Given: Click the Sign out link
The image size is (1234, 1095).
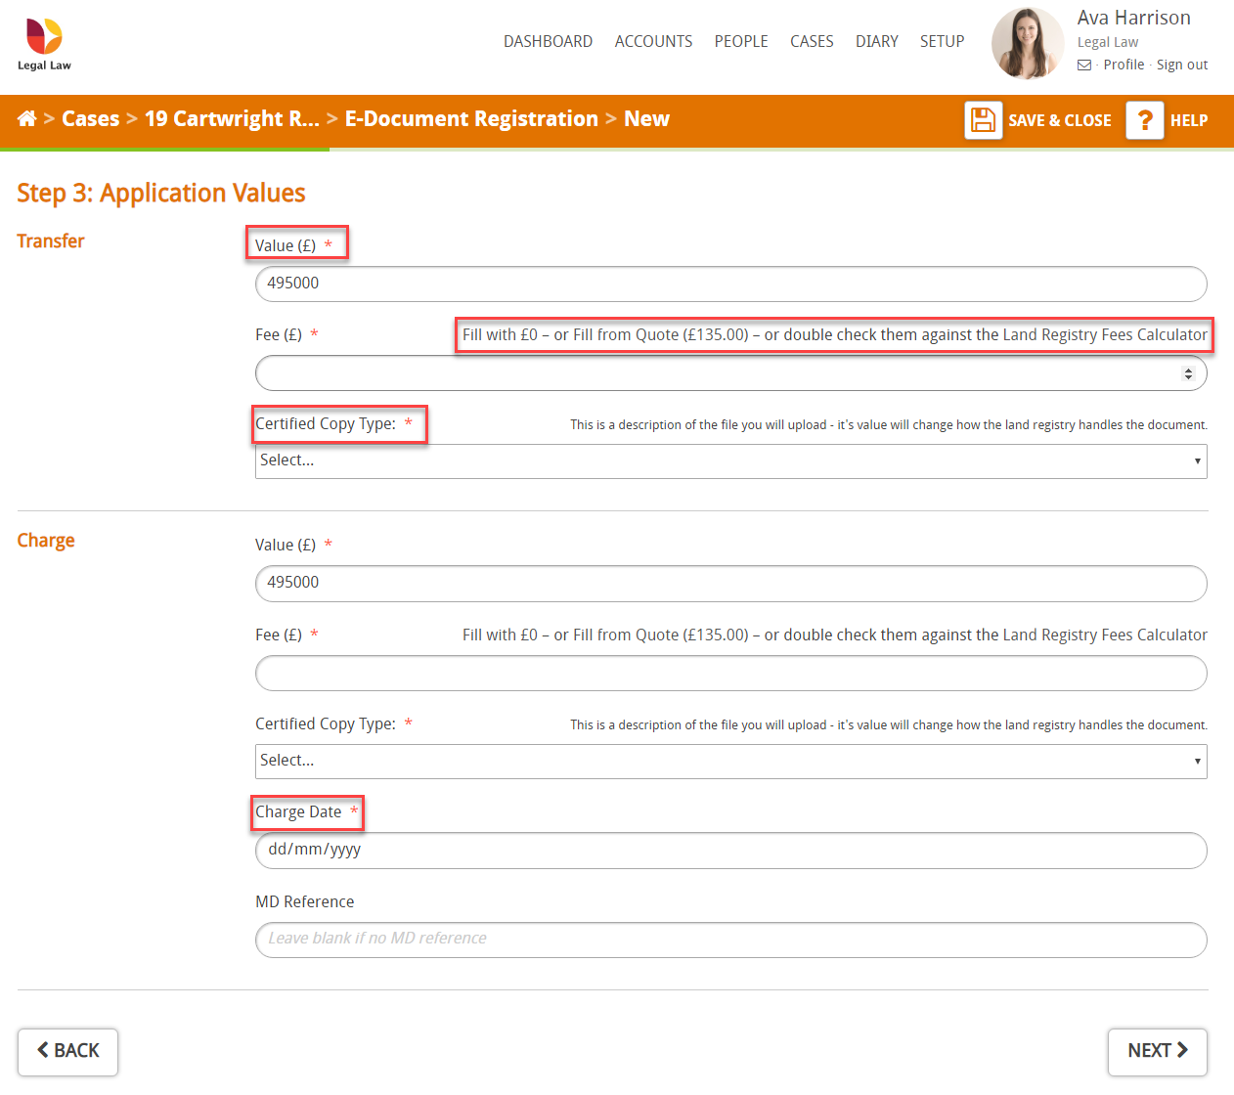Looking at the screenshot, I should tap(1181, 65).
